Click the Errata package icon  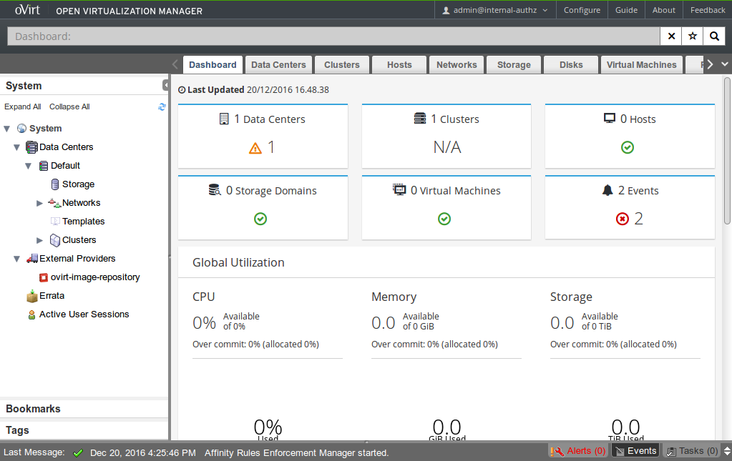pyautogui.click(x=32, y=295)
